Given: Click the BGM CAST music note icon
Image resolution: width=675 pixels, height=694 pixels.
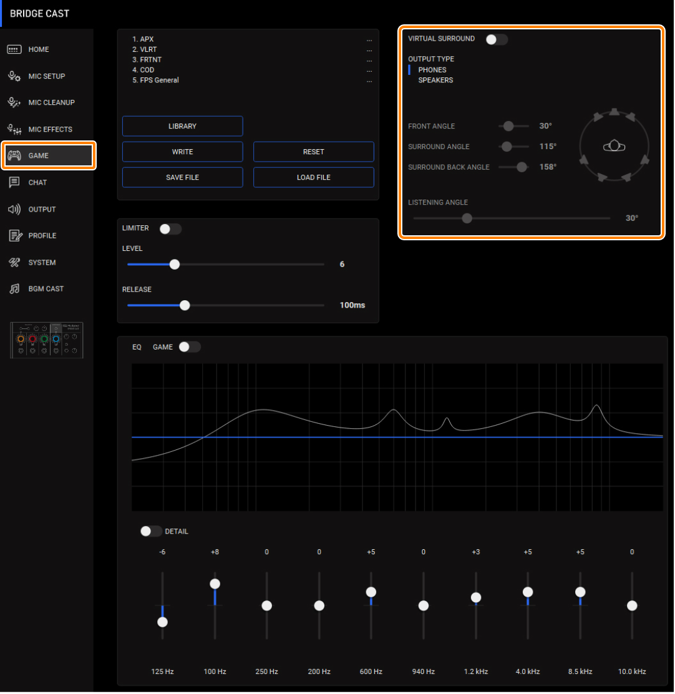Looking at the screenshot, I should [14, 289].
